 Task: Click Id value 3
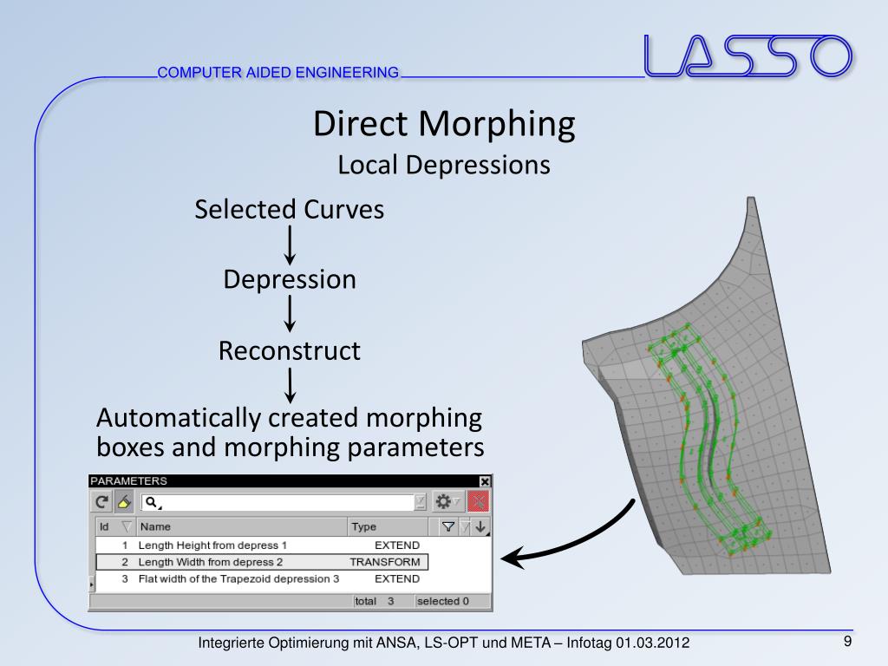click(125, 578)
